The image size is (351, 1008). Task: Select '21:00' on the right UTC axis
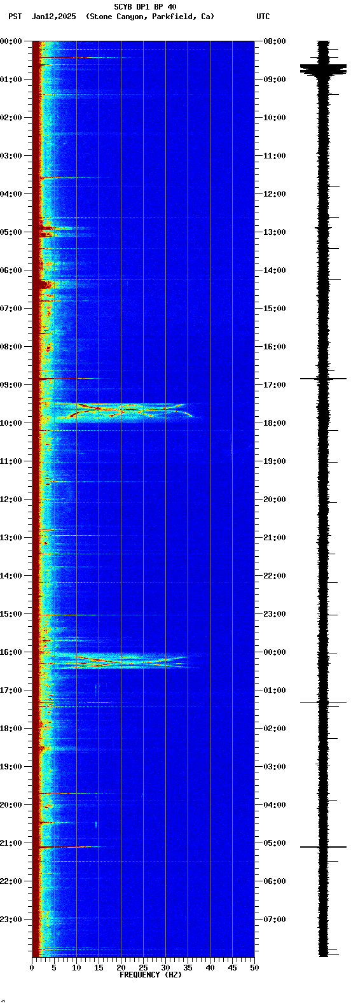click(275, 538)
